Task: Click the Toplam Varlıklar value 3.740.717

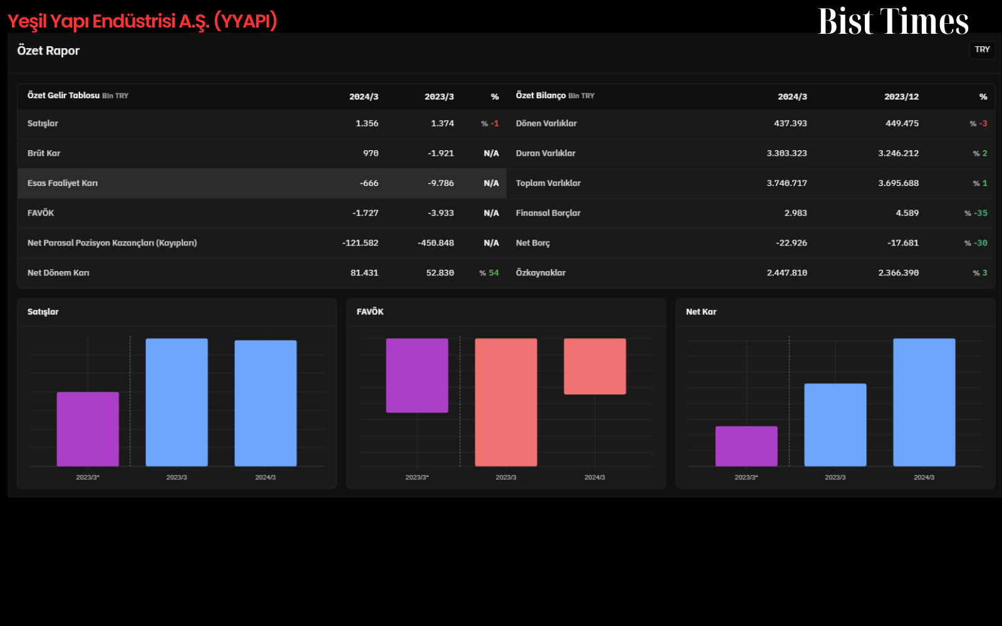Action: point(787,183)
